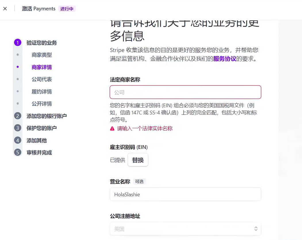
Task: Open the 公司代表 section
Action: tap(42, 79)
